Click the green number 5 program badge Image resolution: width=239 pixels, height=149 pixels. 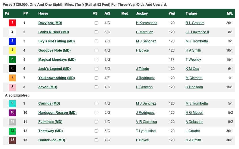[12, 60]
